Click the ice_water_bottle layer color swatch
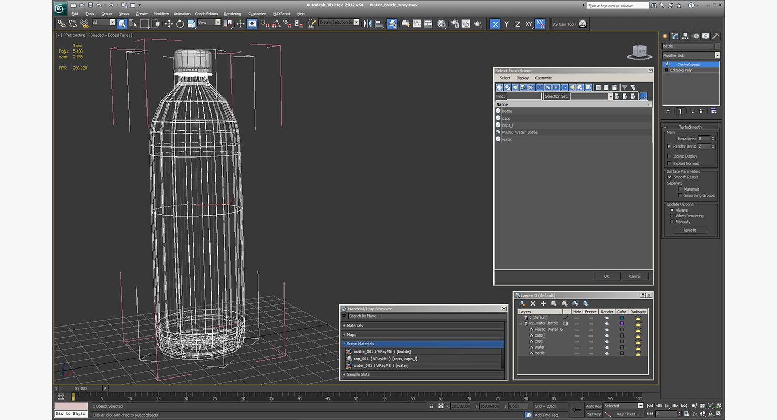Viewport: 777px width, 420px height. tap(622, 323)
